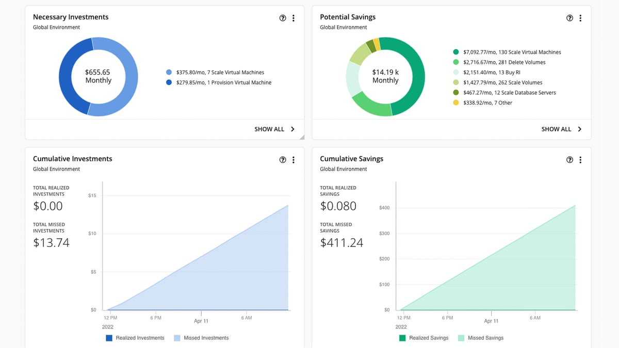The image size is (619, 348).
Task: Click SHOW ALL in Potential Savings
Action: click(x=556, y=129)
